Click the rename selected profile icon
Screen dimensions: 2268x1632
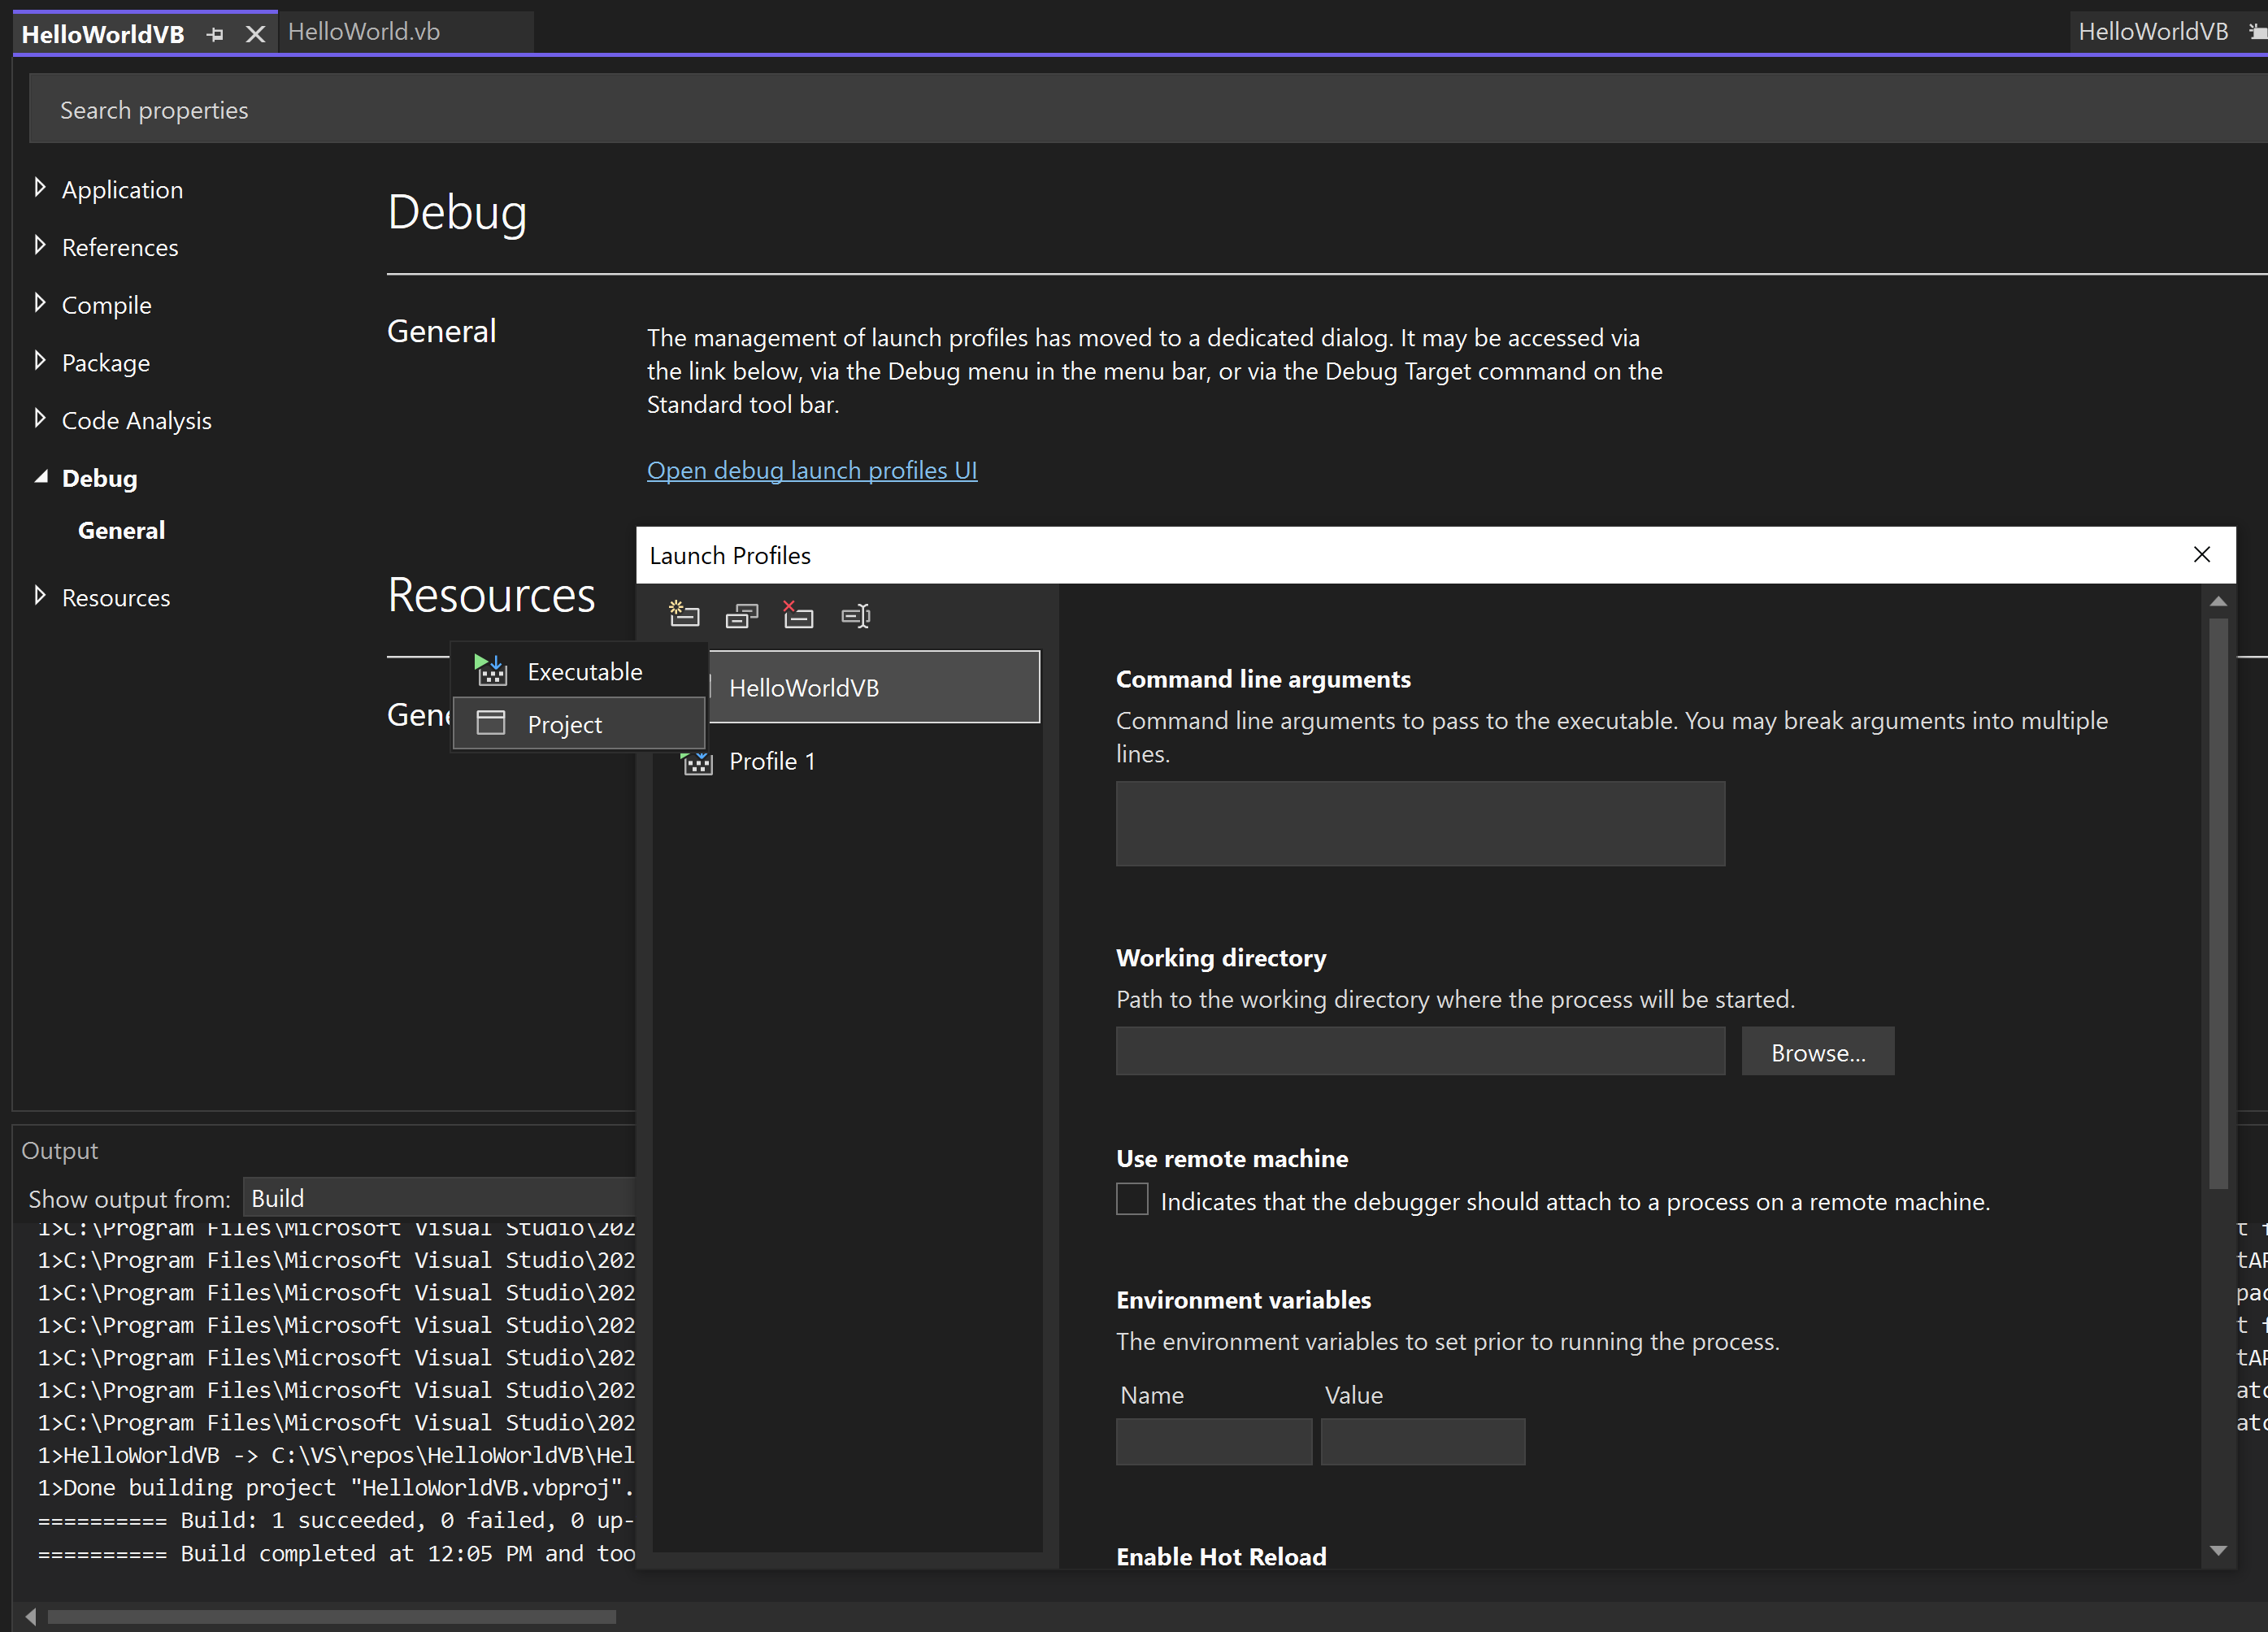coord(856,615)
